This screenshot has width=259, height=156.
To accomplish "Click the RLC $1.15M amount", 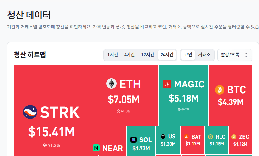I will [x=217, y=144].
